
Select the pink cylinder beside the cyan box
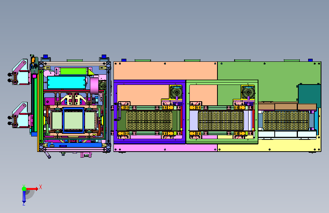(x=94, y=86)
